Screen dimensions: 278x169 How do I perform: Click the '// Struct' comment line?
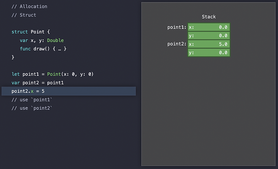pos(24,15)
